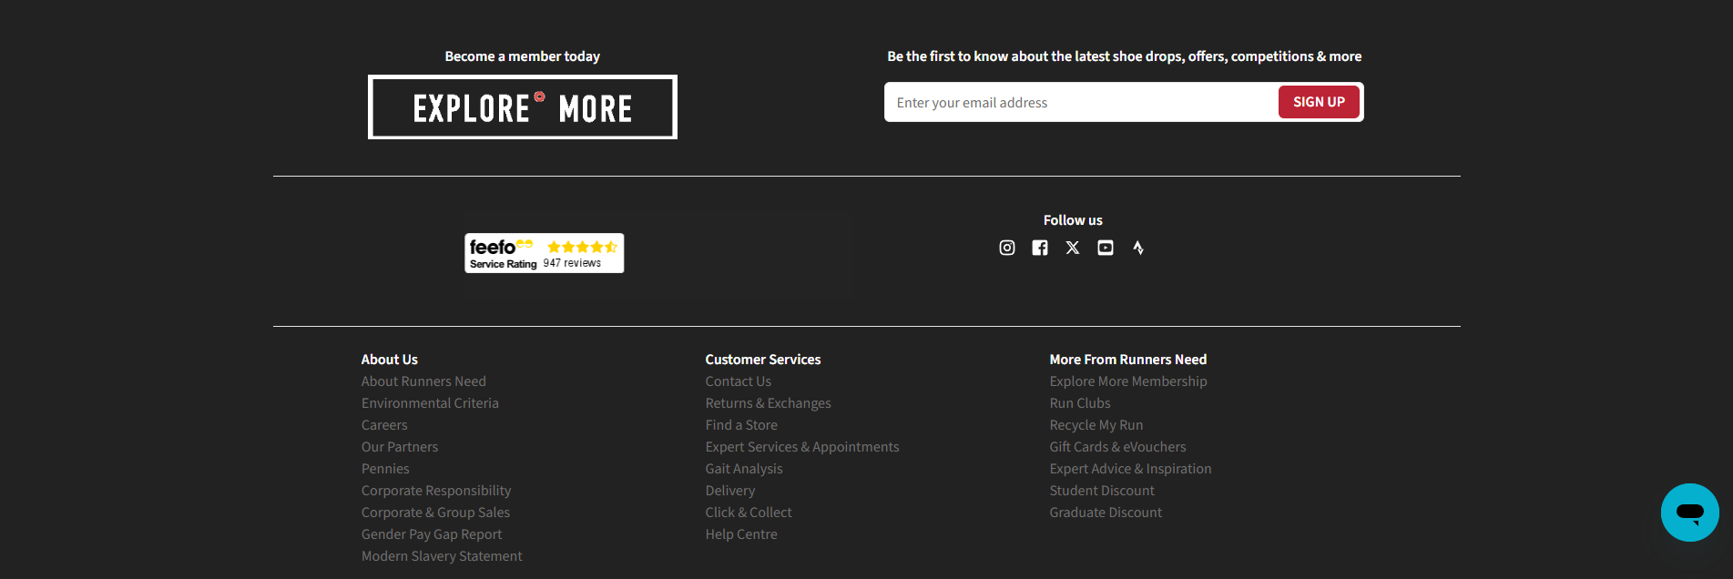This screenshot has height=579, width=1733.
Task: Focus the email address input field
Action: [x=1082, y=103]
